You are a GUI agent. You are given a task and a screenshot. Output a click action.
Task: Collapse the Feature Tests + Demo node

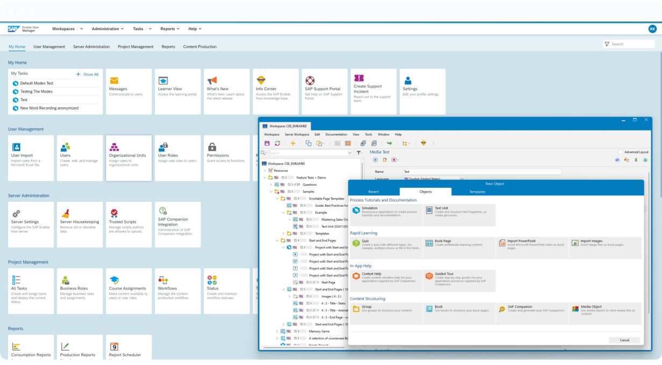[x=264, y=177]
